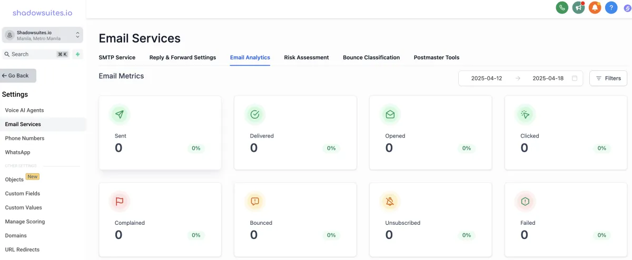The image size is (632, 260).
Task: Click the green sparkle quick action icon
Action: 78,54
